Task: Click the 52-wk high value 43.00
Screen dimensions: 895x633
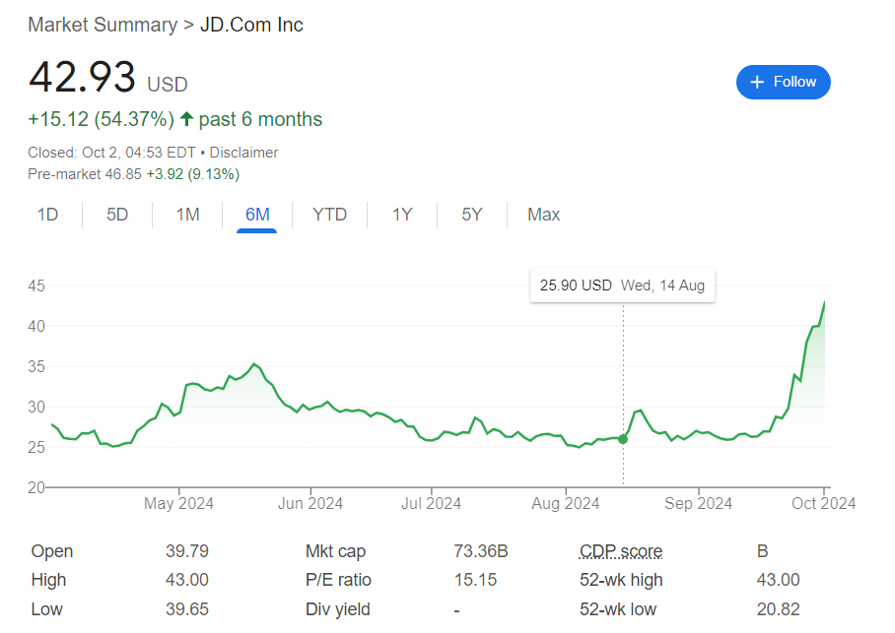Action: point(779,580)
